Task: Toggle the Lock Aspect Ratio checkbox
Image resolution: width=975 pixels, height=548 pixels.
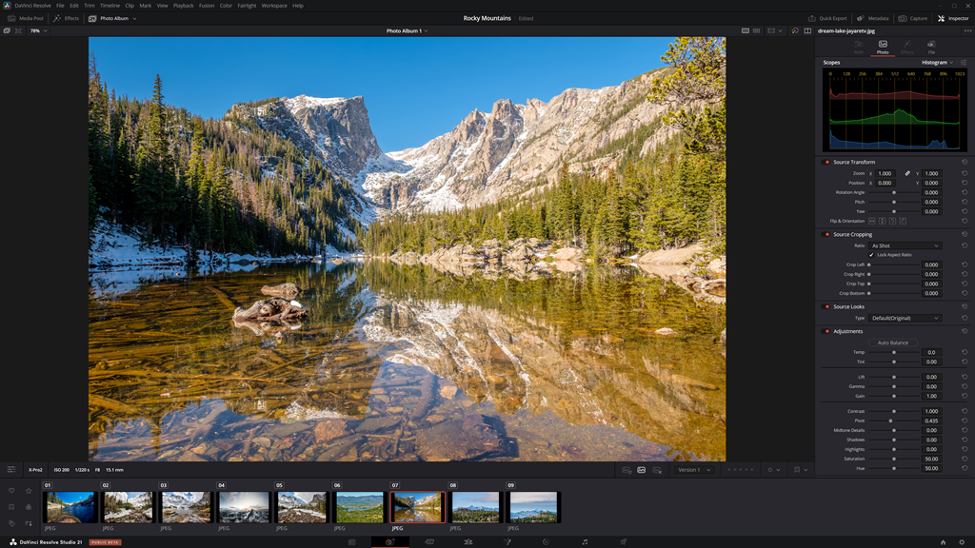Action: (x=871, y=255)
